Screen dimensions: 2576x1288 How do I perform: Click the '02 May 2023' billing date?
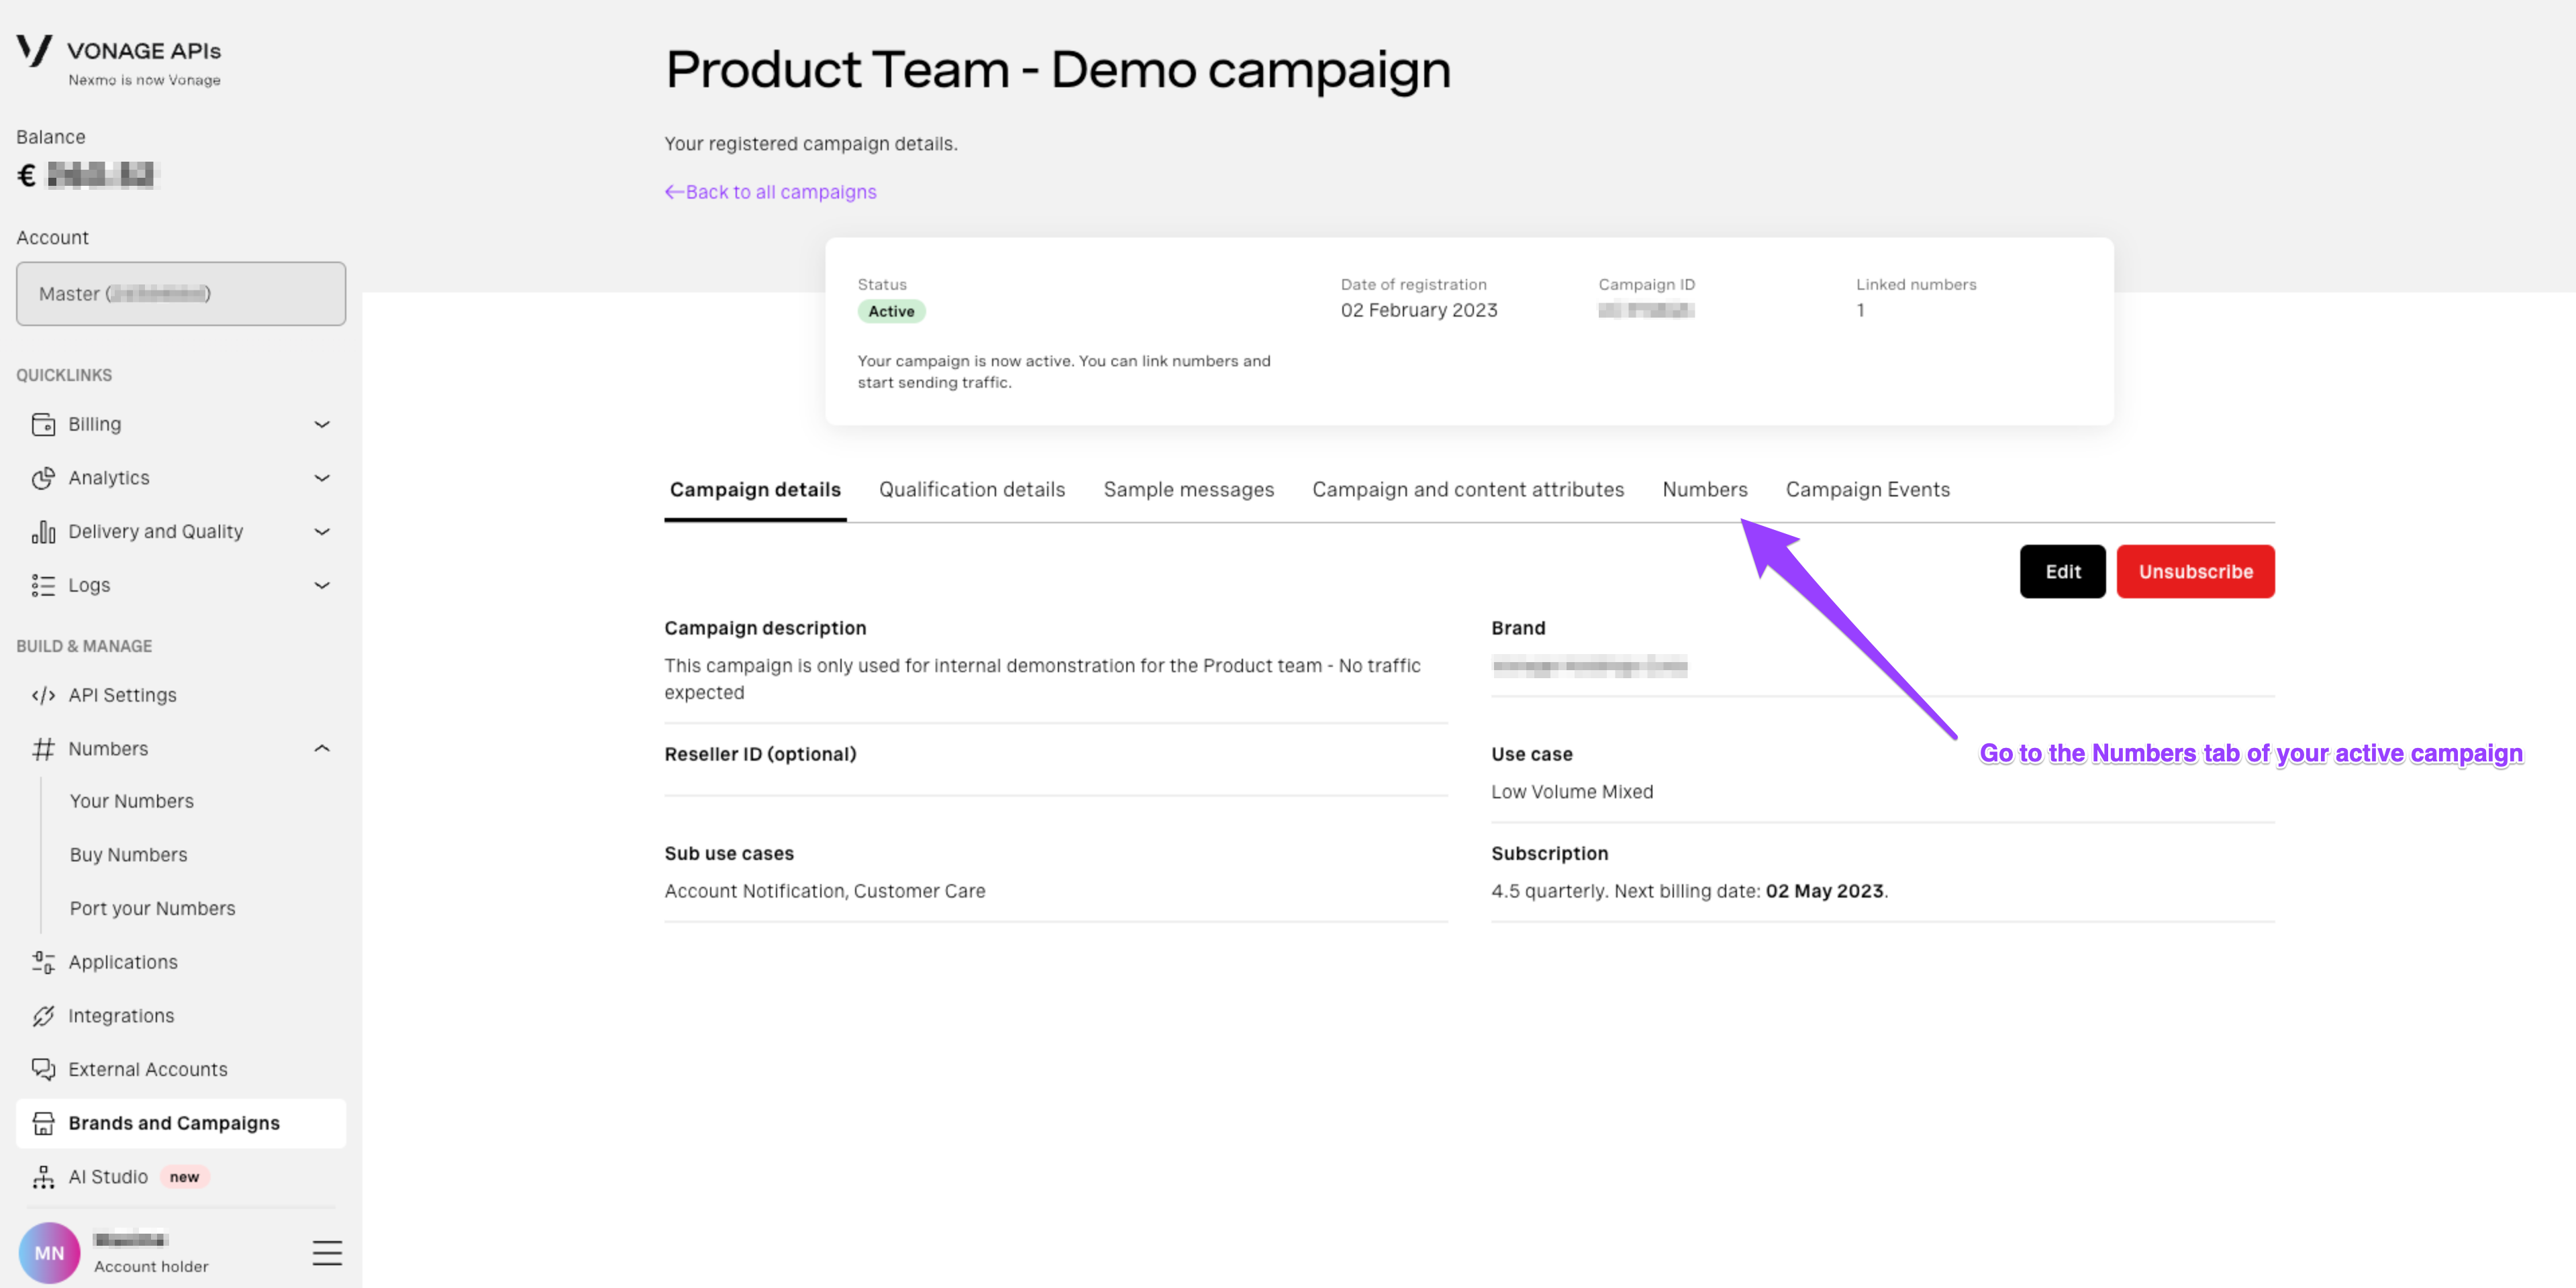pyautogui.click(x=1824, y=892)
